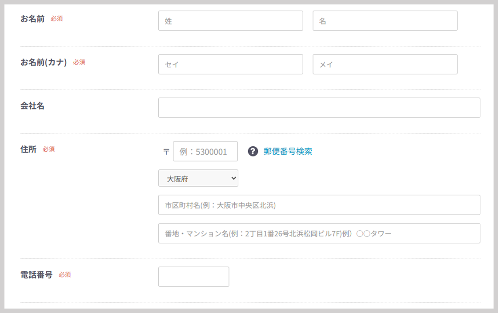Click the 必須 badge next to 住所
This screenshot has height=313, width=498.
(48, 149)
